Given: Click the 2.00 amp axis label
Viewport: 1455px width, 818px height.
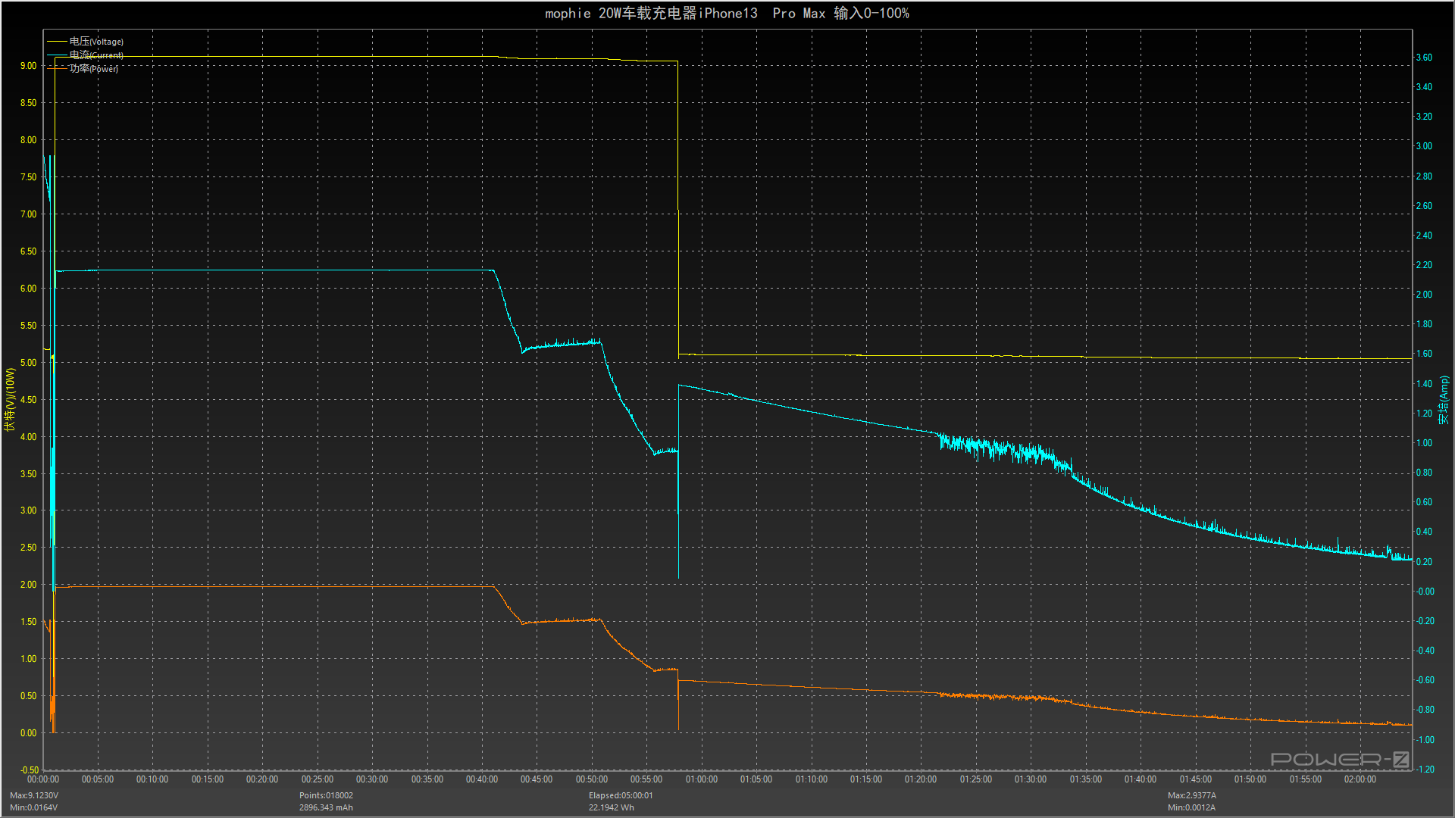Looking at the screenshot, I should pos(1424,295).
